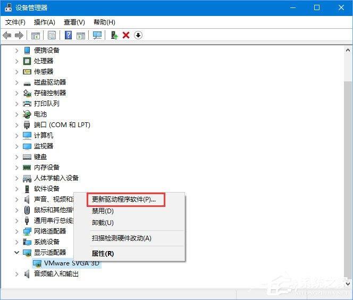Click the 键盘 keyboard icon

pyautogui.click(x=27, y=157)
